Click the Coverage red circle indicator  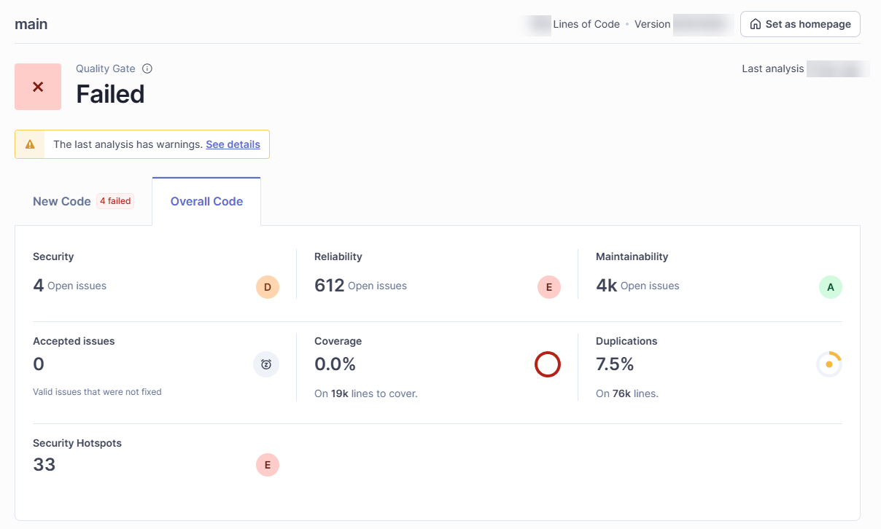coord(548,364)
